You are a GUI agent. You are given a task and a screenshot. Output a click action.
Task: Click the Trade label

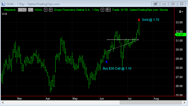116,10
